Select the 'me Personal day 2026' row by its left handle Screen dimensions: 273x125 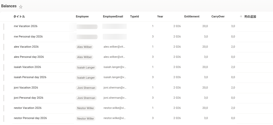pos(4,37)
